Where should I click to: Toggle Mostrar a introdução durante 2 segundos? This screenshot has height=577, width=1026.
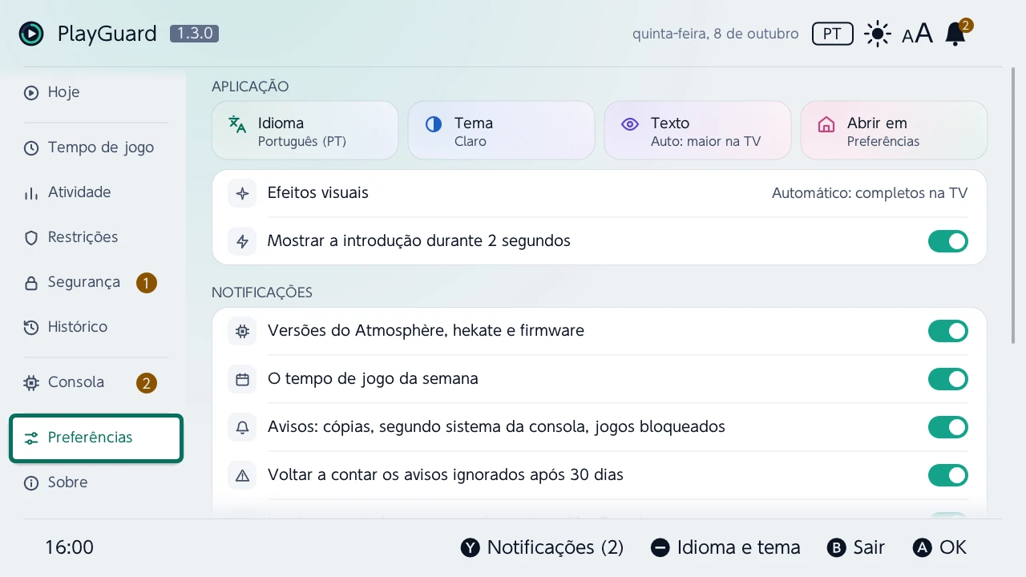click(x=948, y=241)
